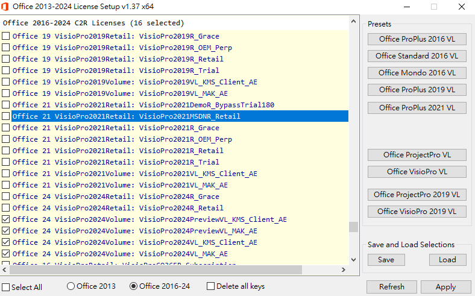Choose Office ProjectPro 2019 VL preset

coord(417,195)
